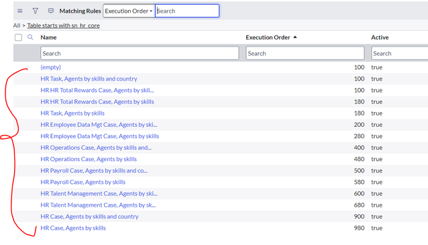
Task: Click the execution order value 280
Action: (359, 136)
